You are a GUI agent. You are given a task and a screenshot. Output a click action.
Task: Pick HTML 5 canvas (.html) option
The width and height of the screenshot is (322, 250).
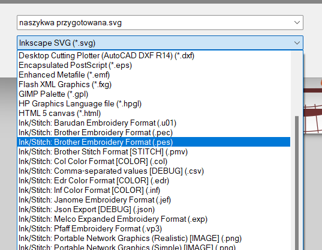pos(154,113)
